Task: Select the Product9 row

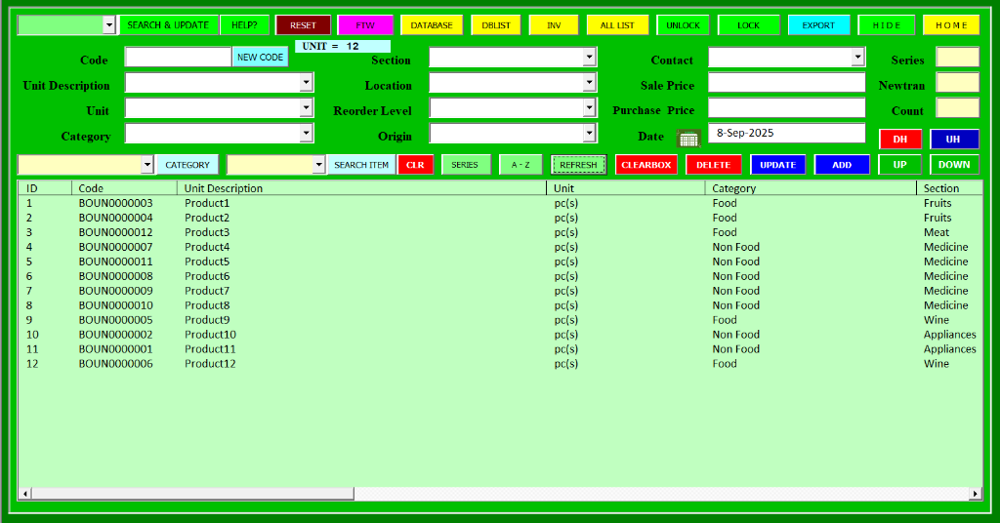Action: point(500,320)
